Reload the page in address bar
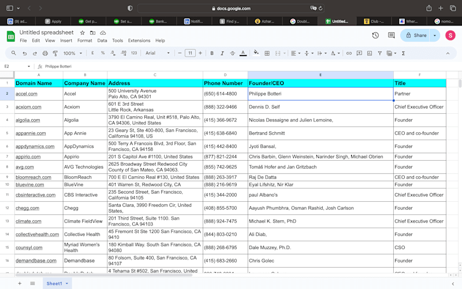This screenshot has height=289, width=462. click(321, 8)
